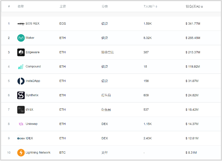222x161 pixels.
Task: Click the 主链 column header
Action: point(62,7)
